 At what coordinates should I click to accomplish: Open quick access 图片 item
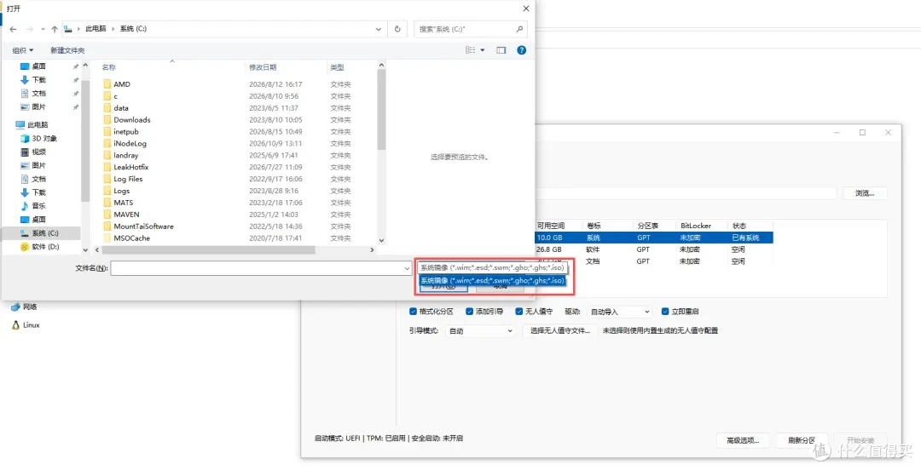pos(33,106)
